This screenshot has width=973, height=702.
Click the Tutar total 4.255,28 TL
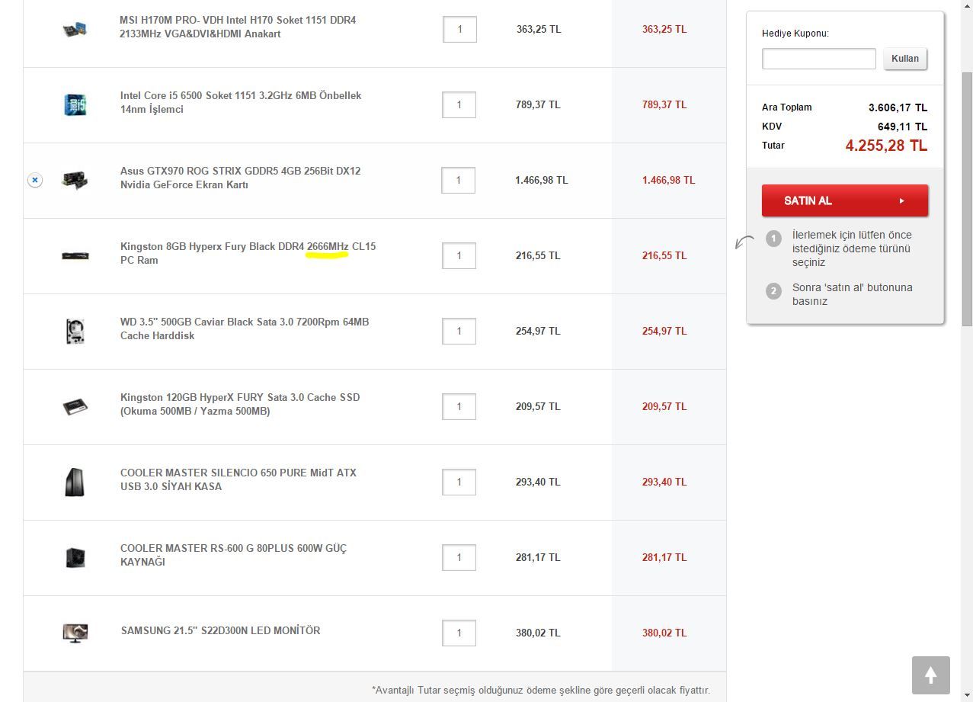click(x=886, y=146)
